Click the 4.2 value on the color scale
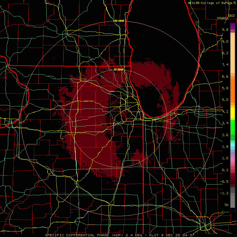The image size is (237, 237). point(225,112)
